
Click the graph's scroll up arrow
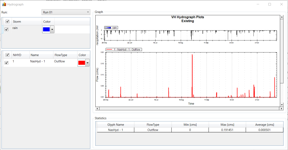pyautogui.click(x=282, y=17)
